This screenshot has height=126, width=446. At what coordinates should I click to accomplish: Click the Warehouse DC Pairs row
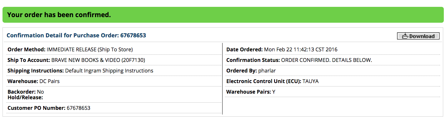(114, 81)
